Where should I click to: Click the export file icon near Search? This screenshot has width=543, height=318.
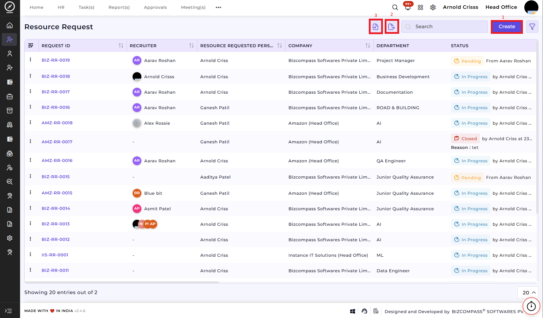pyautogui.click(x=391, y=27)
